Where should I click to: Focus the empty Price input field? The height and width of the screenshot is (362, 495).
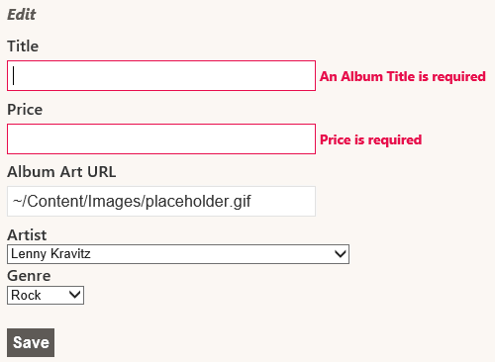[x=161, y=138]
